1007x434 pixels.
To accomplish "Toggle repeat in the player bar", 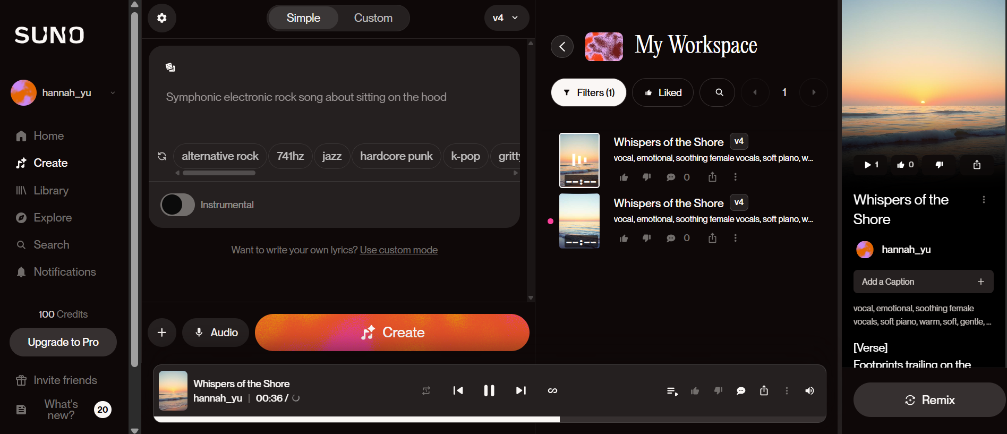I will (426, 391).
